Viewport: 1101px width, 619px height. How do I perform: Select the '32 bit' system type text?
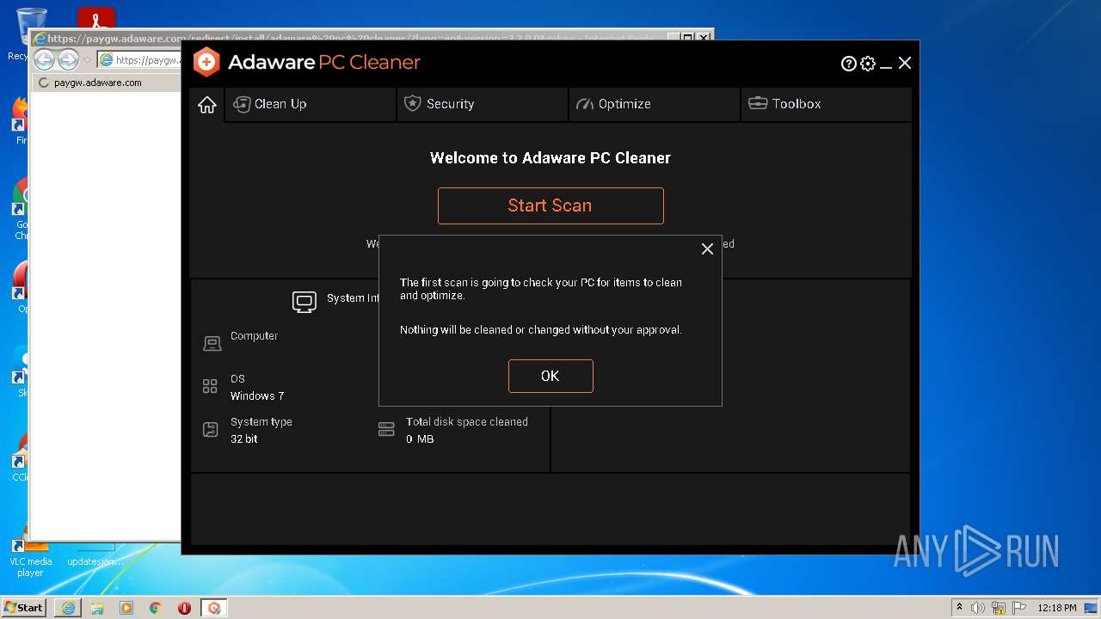(244, 439)
